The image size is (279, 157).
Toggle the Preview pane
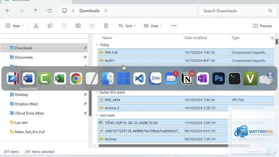coord(262,26)
